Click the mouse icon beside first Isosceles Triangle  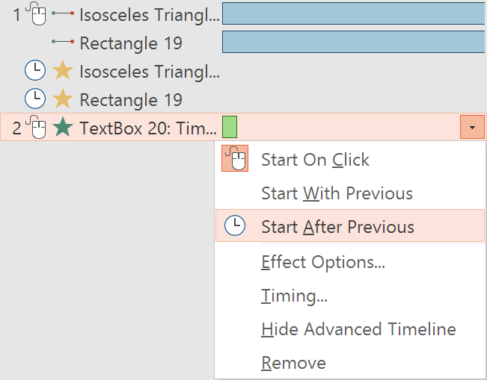click(x=36, y=13)
